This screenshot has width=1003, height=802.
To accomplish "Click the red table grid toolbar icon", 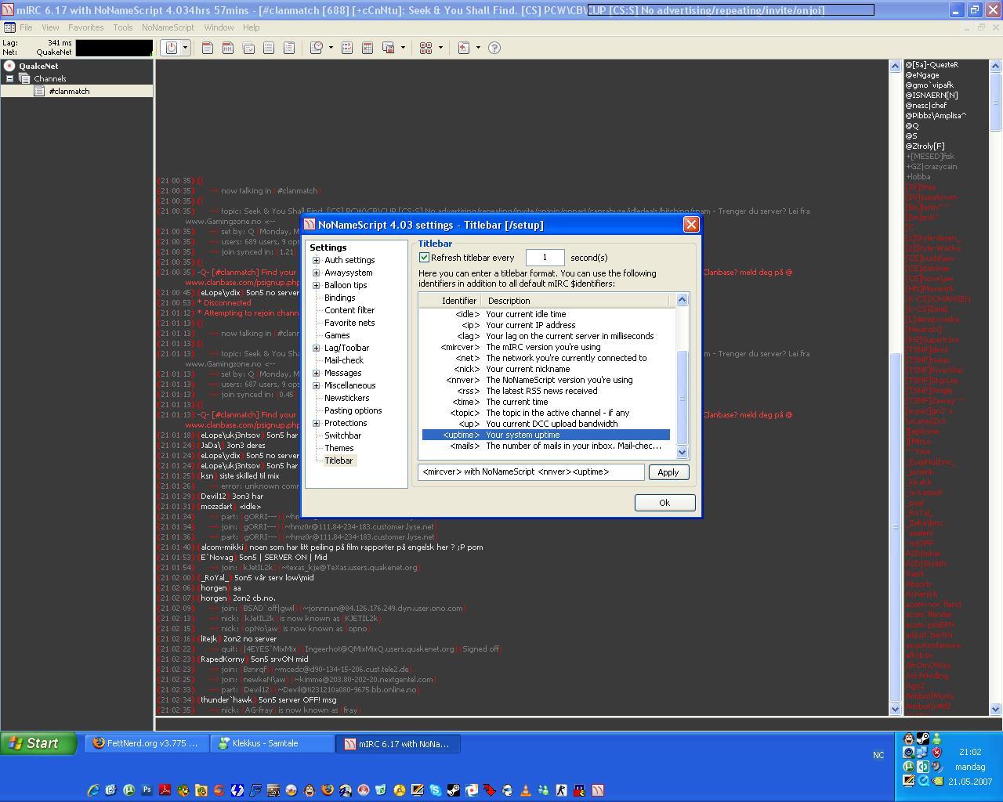I will 368,48.
